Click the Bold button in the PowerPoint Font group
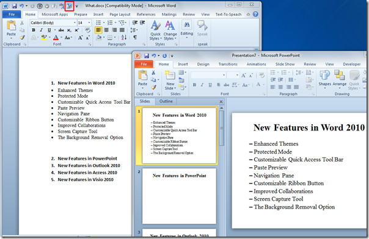The image size is (369, 239). point(194,85)
